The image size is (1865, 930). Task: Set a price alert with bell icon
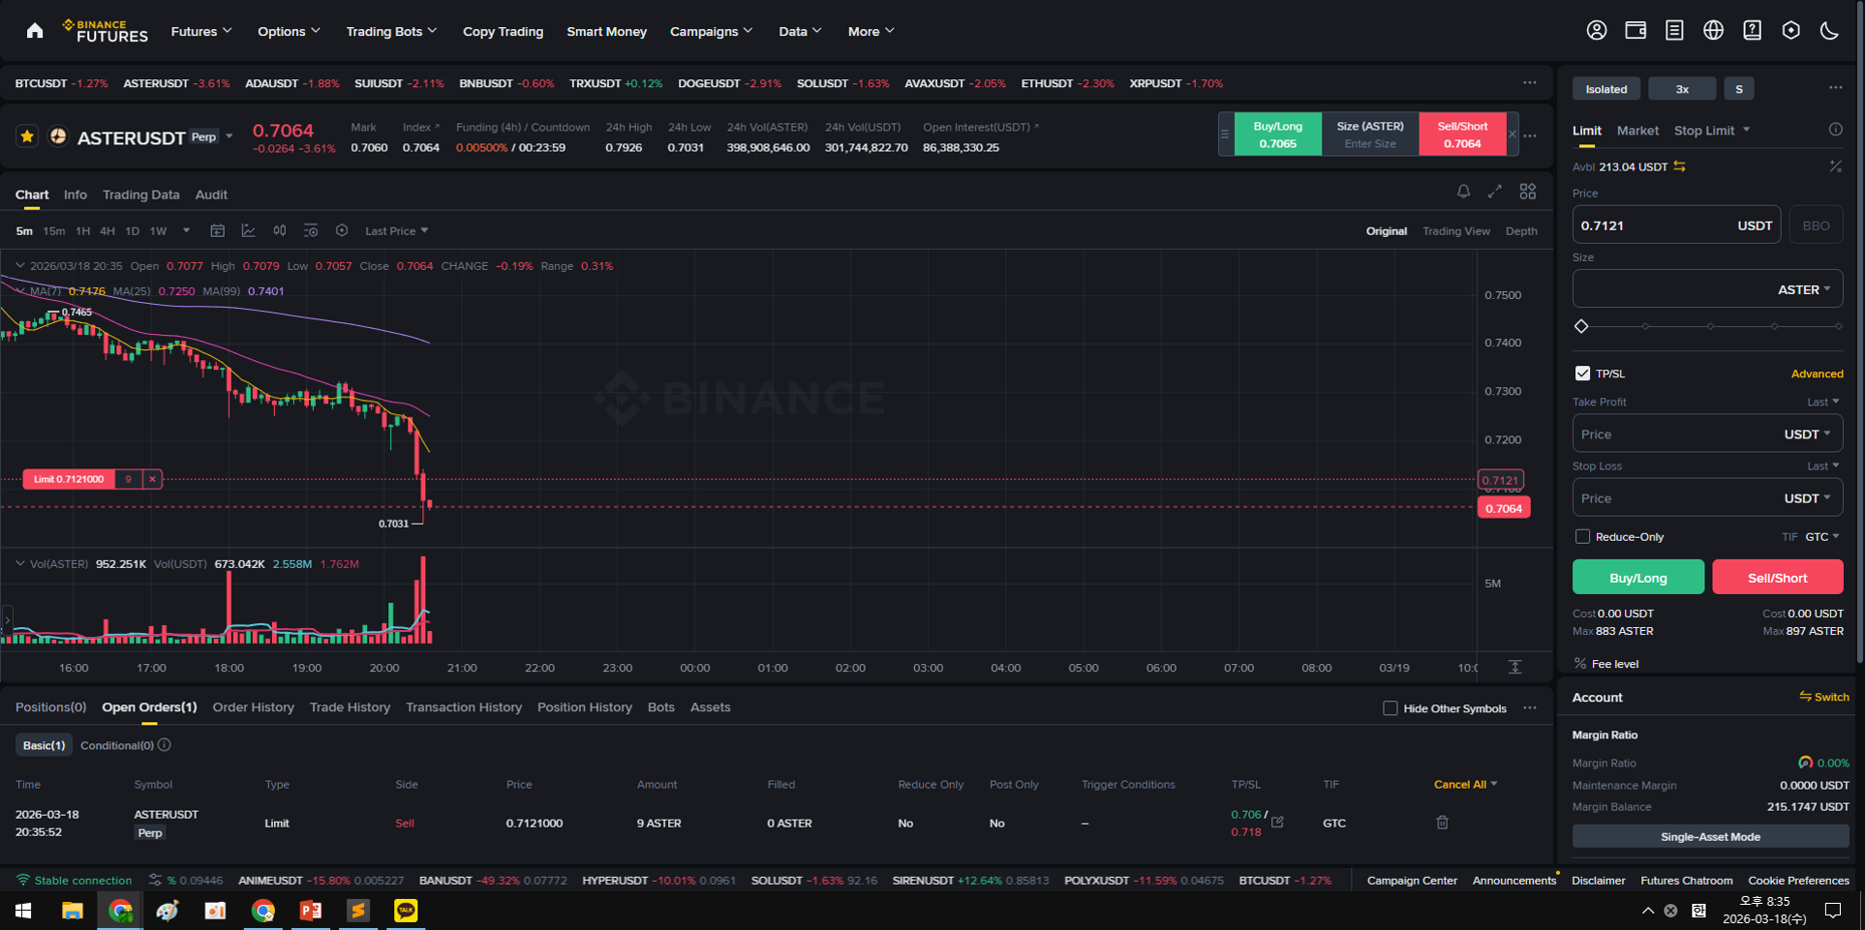(1463, 192)
